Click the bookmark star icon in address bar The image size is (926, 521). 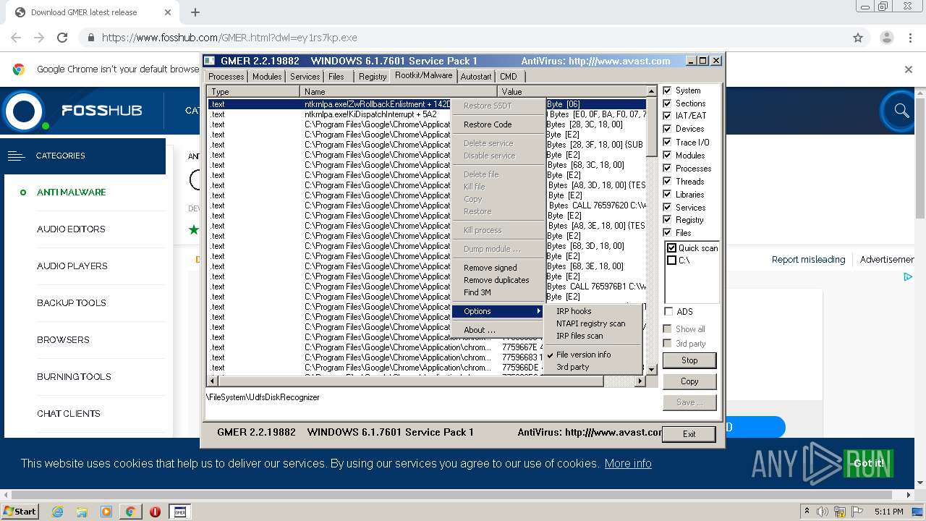pyautogui.click(x=858, y=38)
